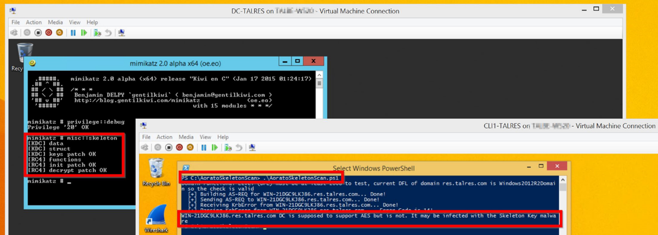Send Ctrl+Alt+Delete in the CLI1-TALRES window toolbar

pyautogui.click(x=145, y=147)
